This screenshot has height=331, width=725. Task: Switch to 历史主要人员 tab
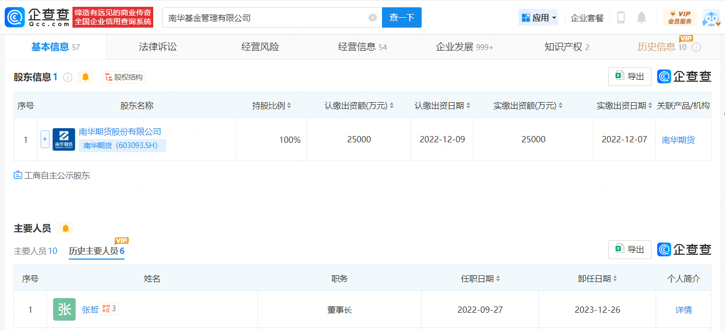[x=96, y=251]
